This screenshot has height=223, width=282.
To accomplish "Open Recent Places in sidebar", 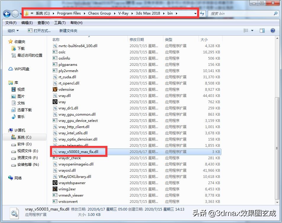I will 27,55.
